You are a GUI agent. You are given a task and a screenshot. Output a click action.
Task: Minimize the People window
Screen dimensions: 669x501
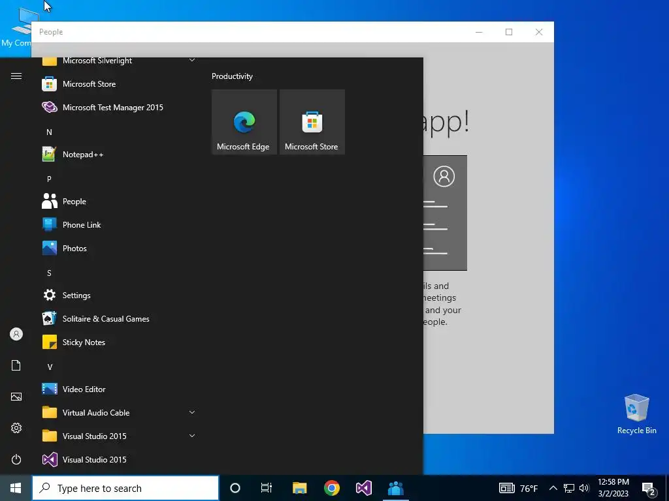point(479,32)
